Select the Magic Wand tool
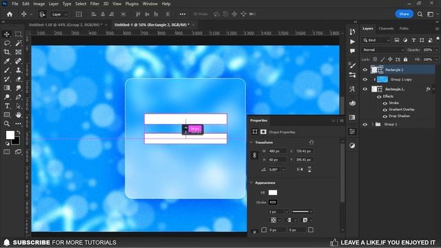 tap(19, 43)
